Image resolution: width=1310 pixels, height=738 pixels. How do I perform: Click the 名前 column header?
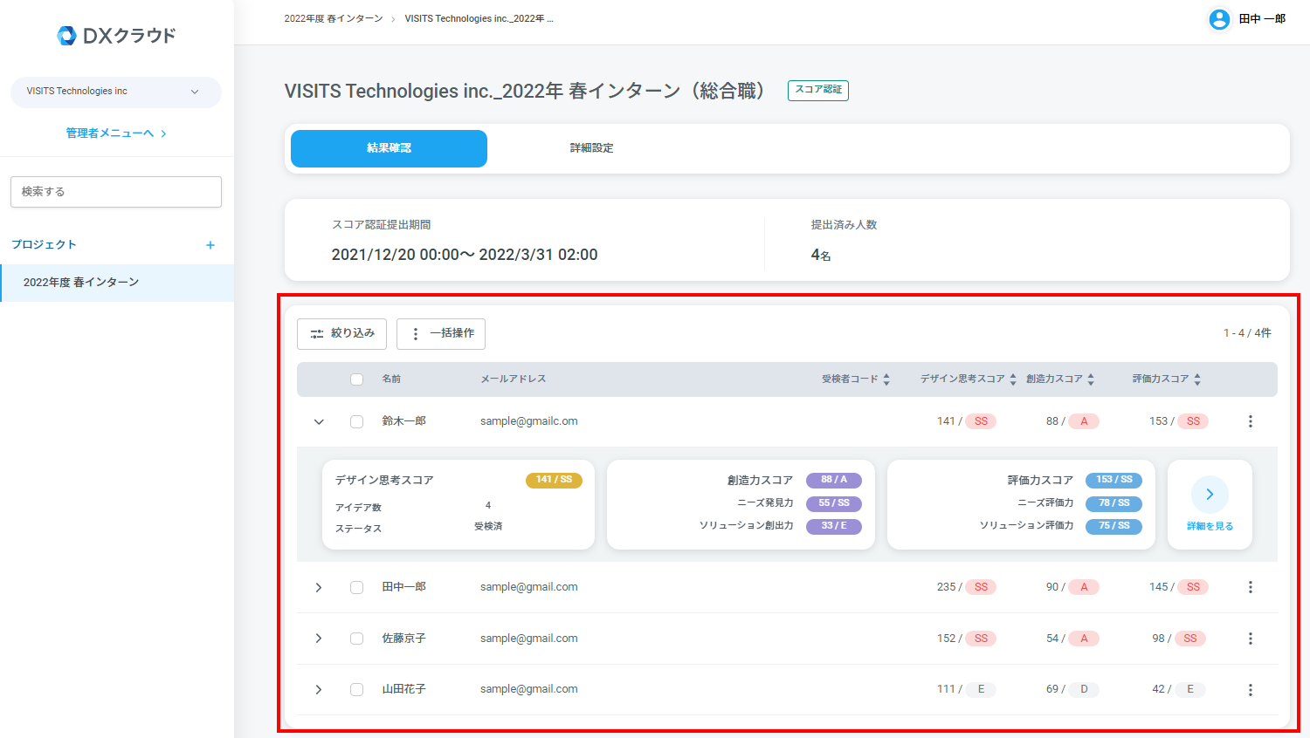pyautogui.click(x=391, y=379)
